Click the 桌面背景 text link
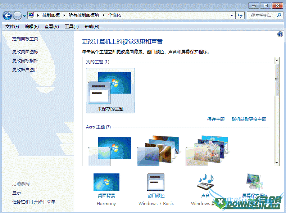This screenshot has height=213, width=286. click(x=106, y=196)
